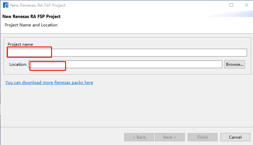
Task: Click the Location path input field
Action: tap(125, 64)
